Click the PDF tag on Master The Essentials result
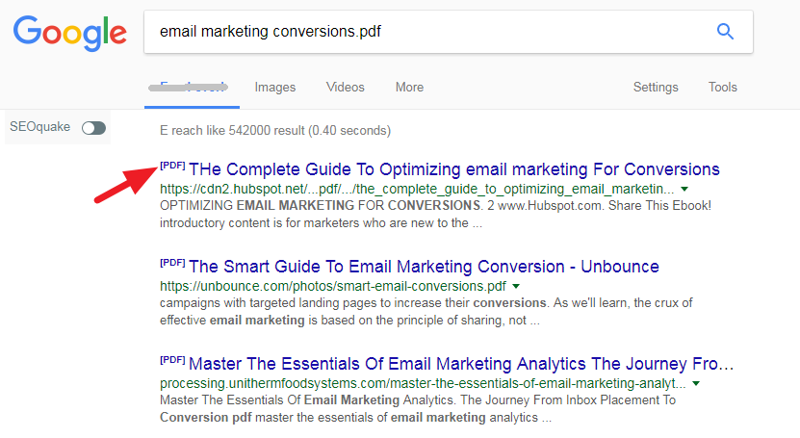800x438 pixels. click(172, 359)
